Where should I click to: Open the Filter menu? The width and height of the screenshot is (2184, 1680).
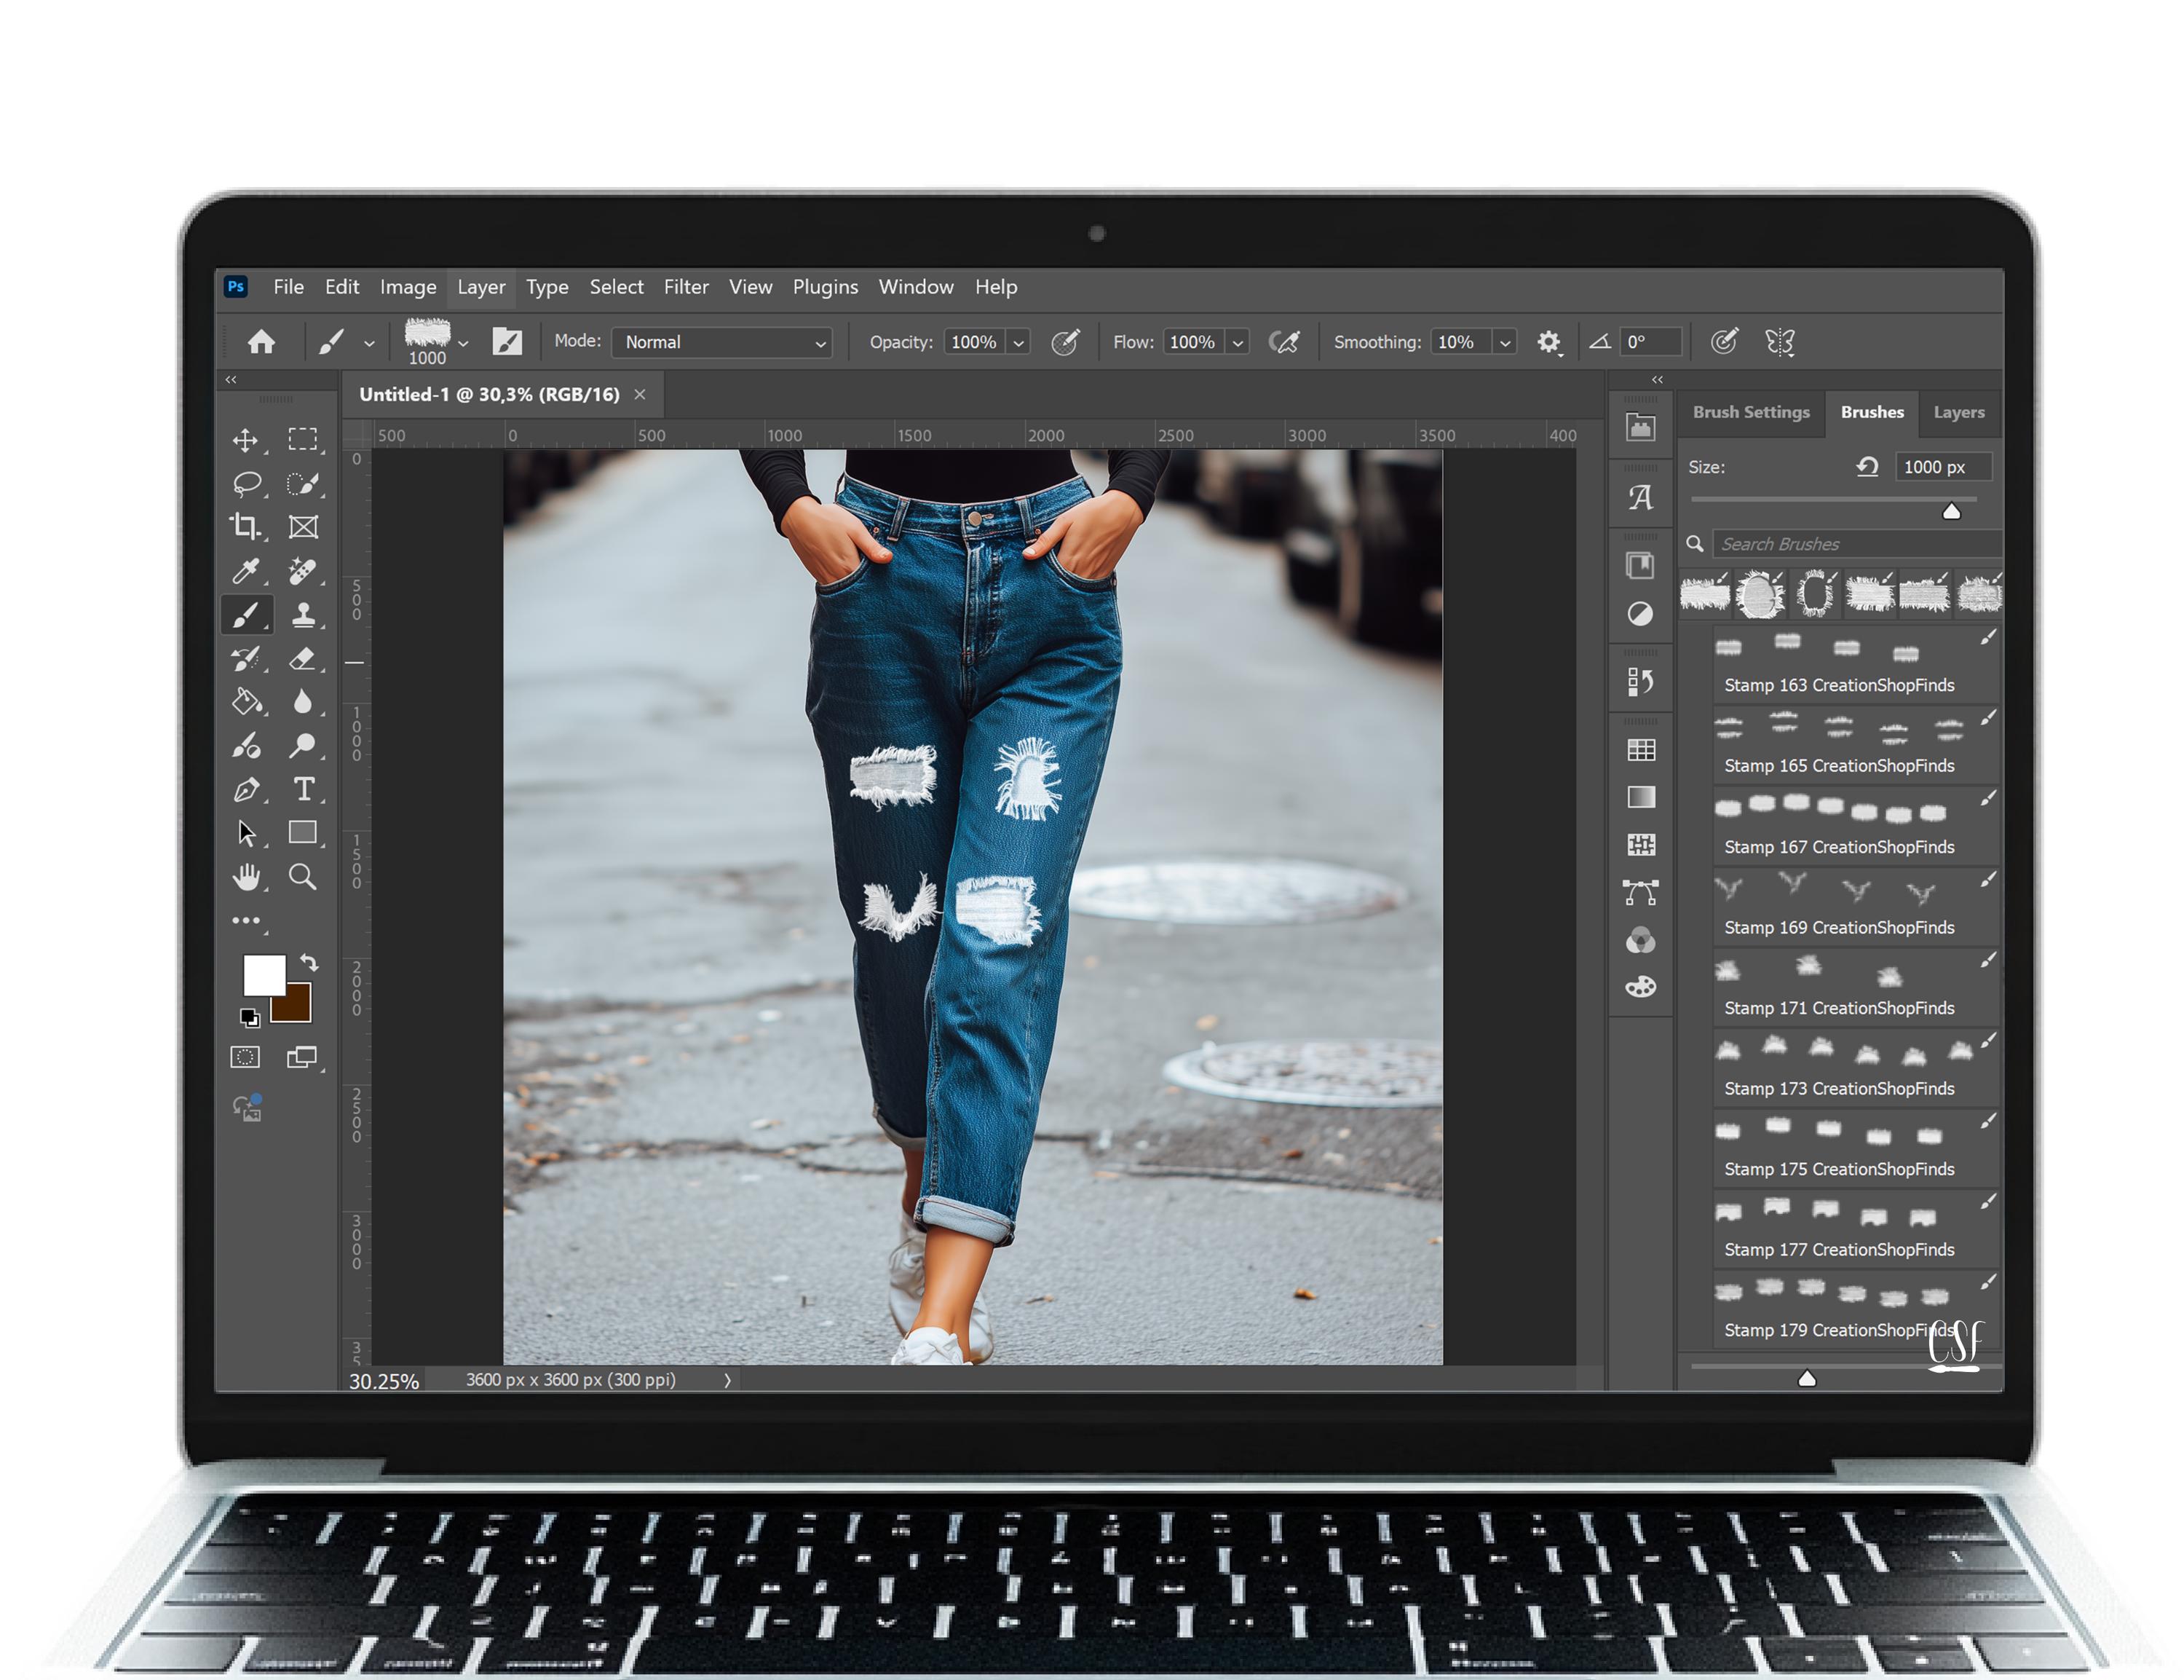pos(686,287)
